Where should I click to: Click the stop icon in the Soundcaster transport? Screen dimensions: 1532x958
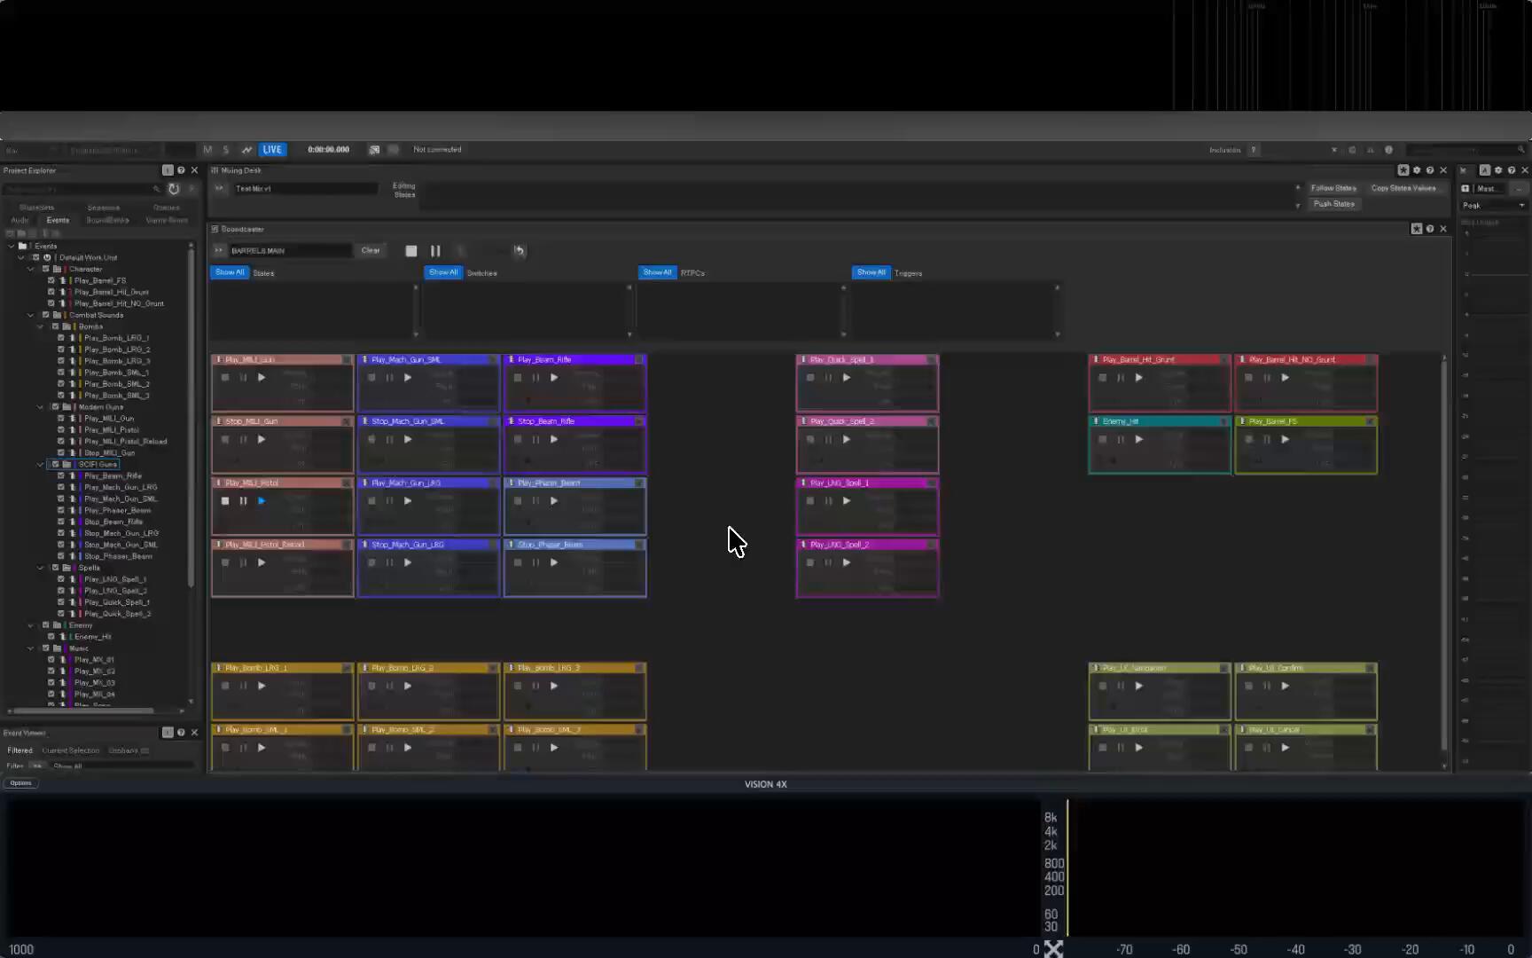point(411,251)
